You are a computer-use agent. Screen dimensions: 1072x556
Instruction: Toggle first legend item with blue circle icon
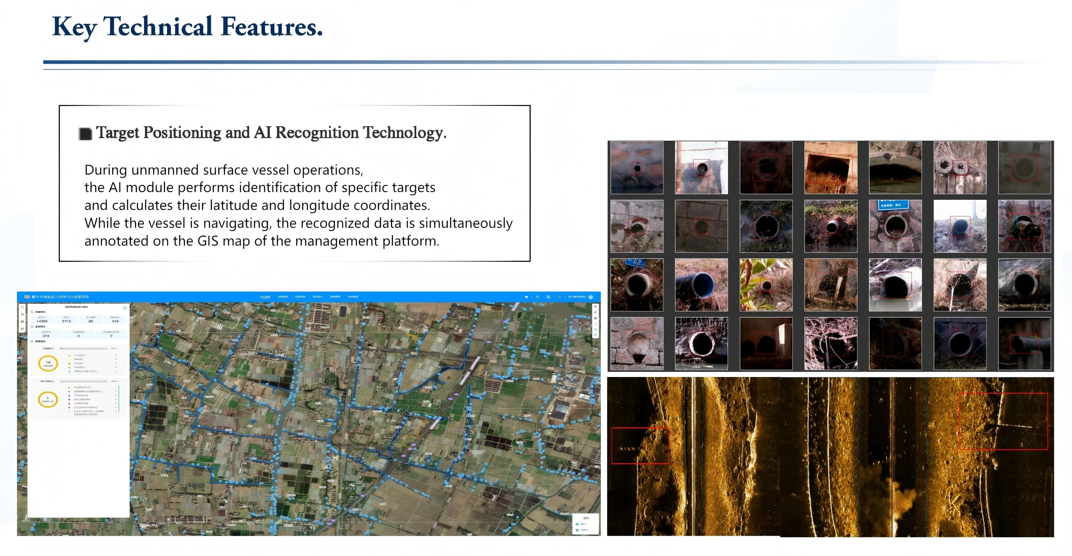[x=577, y=524]
